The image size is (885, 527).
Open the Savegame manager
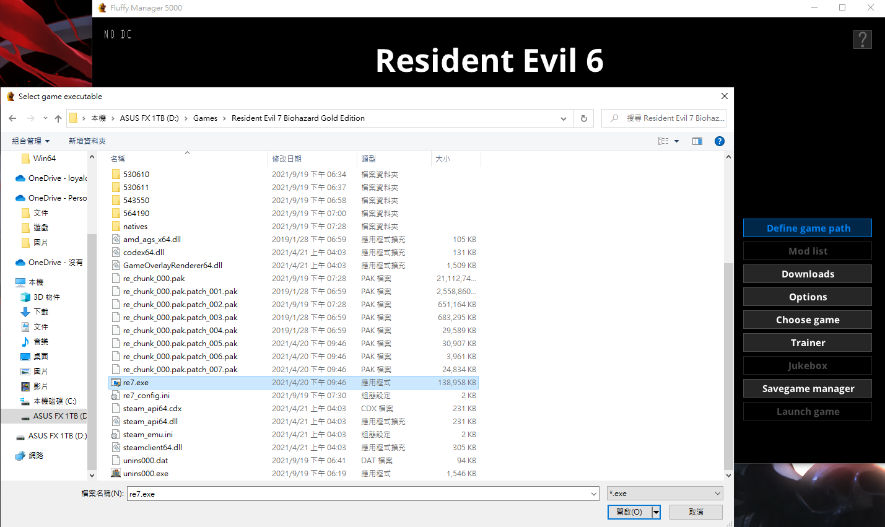pos(808,389)
